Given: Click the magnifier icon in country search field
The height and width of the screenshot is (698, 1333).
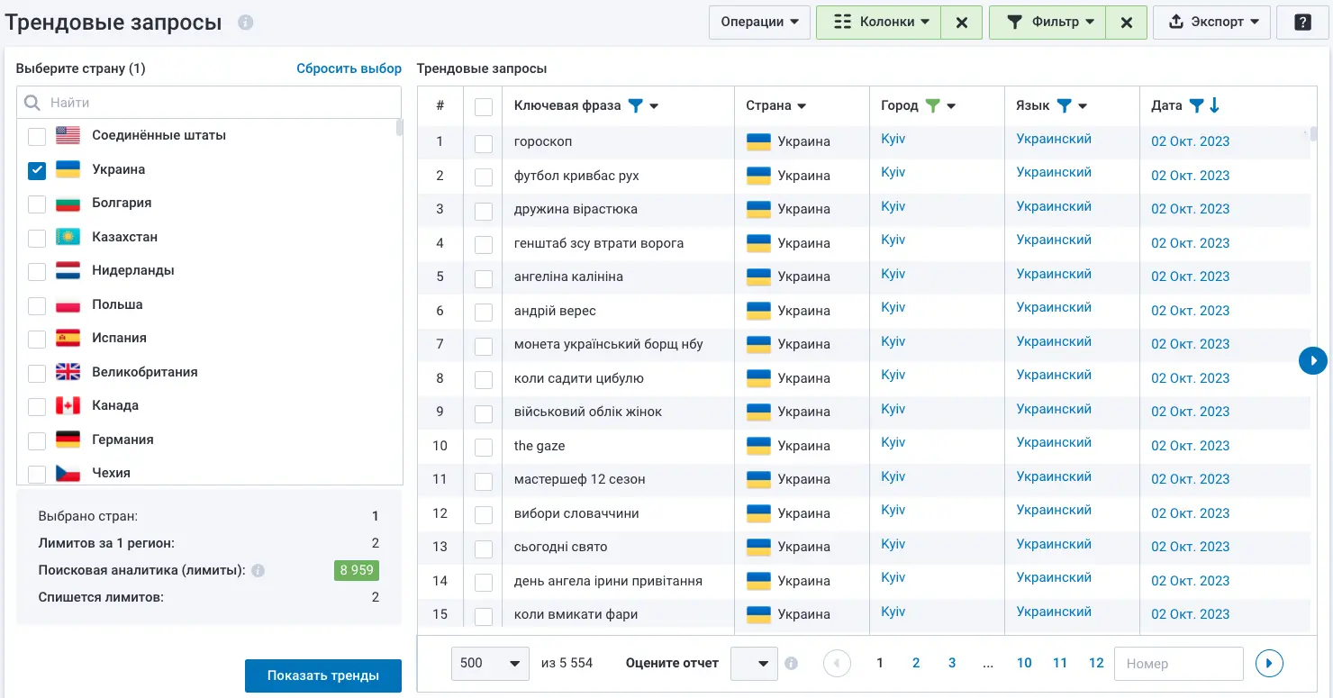Looking at the screenshot, I should (32, 102).
